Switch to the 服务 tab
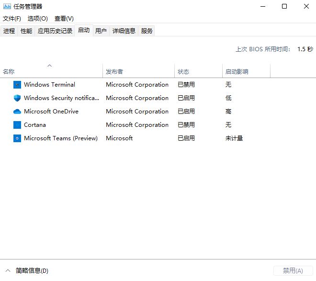 click(147, 31)
